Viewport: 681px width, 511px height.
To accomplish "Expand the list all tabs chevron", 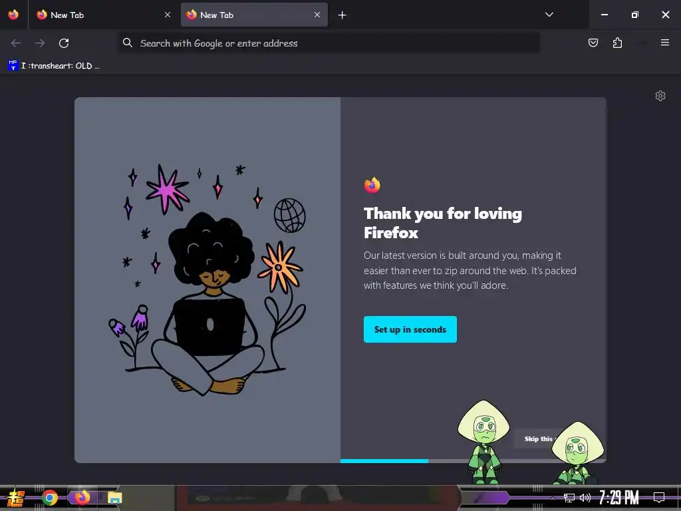I will tap(549, 15).
